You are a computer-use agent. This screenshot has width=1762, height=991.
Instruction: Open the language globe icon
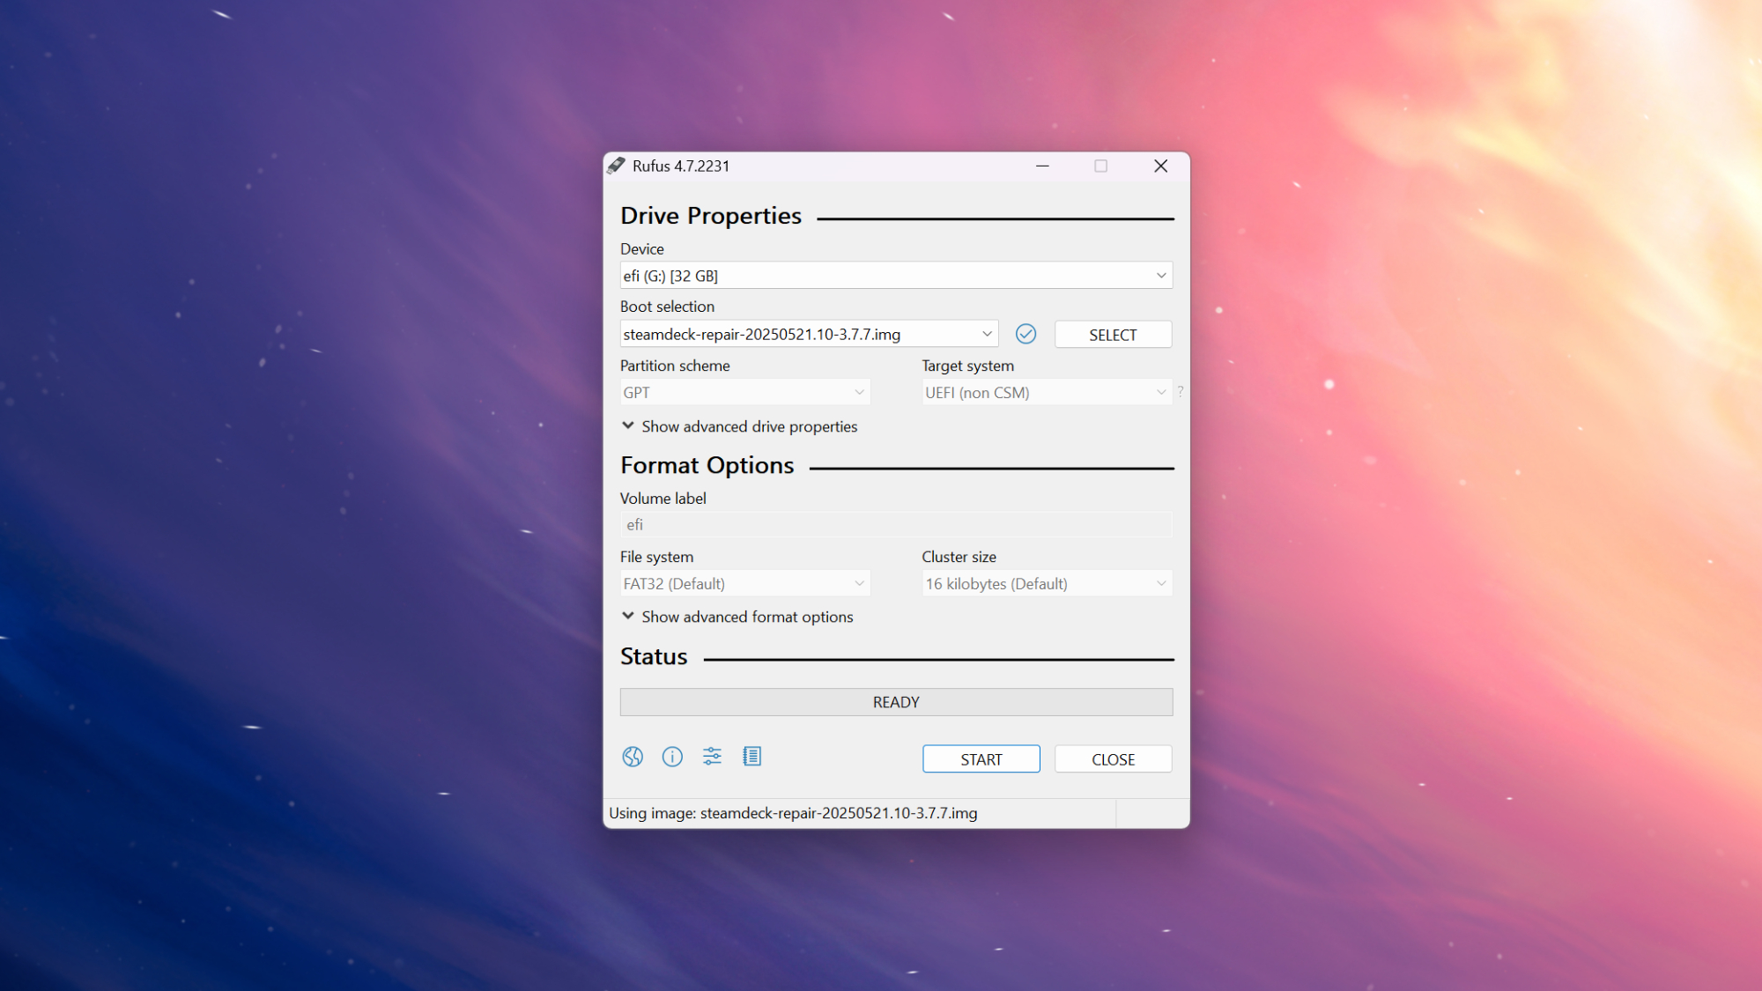point(633,757)
